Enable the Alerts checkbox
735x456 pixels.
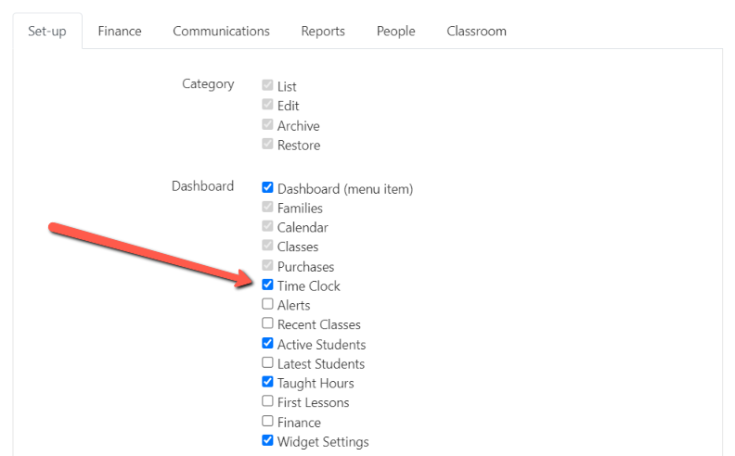pyautogui.click(x=267, y=304)
